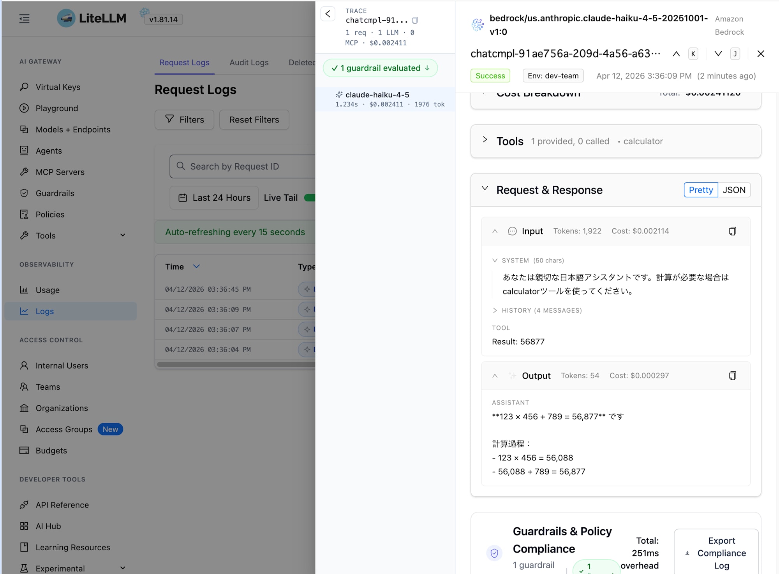Open the Audit Logs tab

tap(249, 63)
